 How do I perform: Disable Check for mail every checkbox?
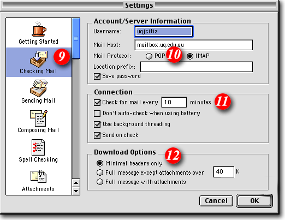pos(97,103)
